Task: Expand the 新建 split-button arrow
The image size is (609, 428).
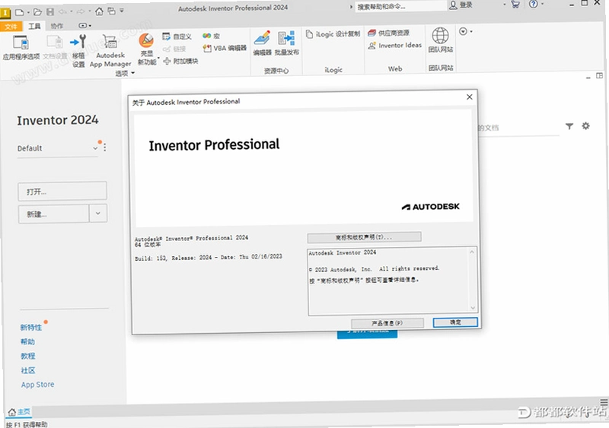Action: (x=98, y=213)
